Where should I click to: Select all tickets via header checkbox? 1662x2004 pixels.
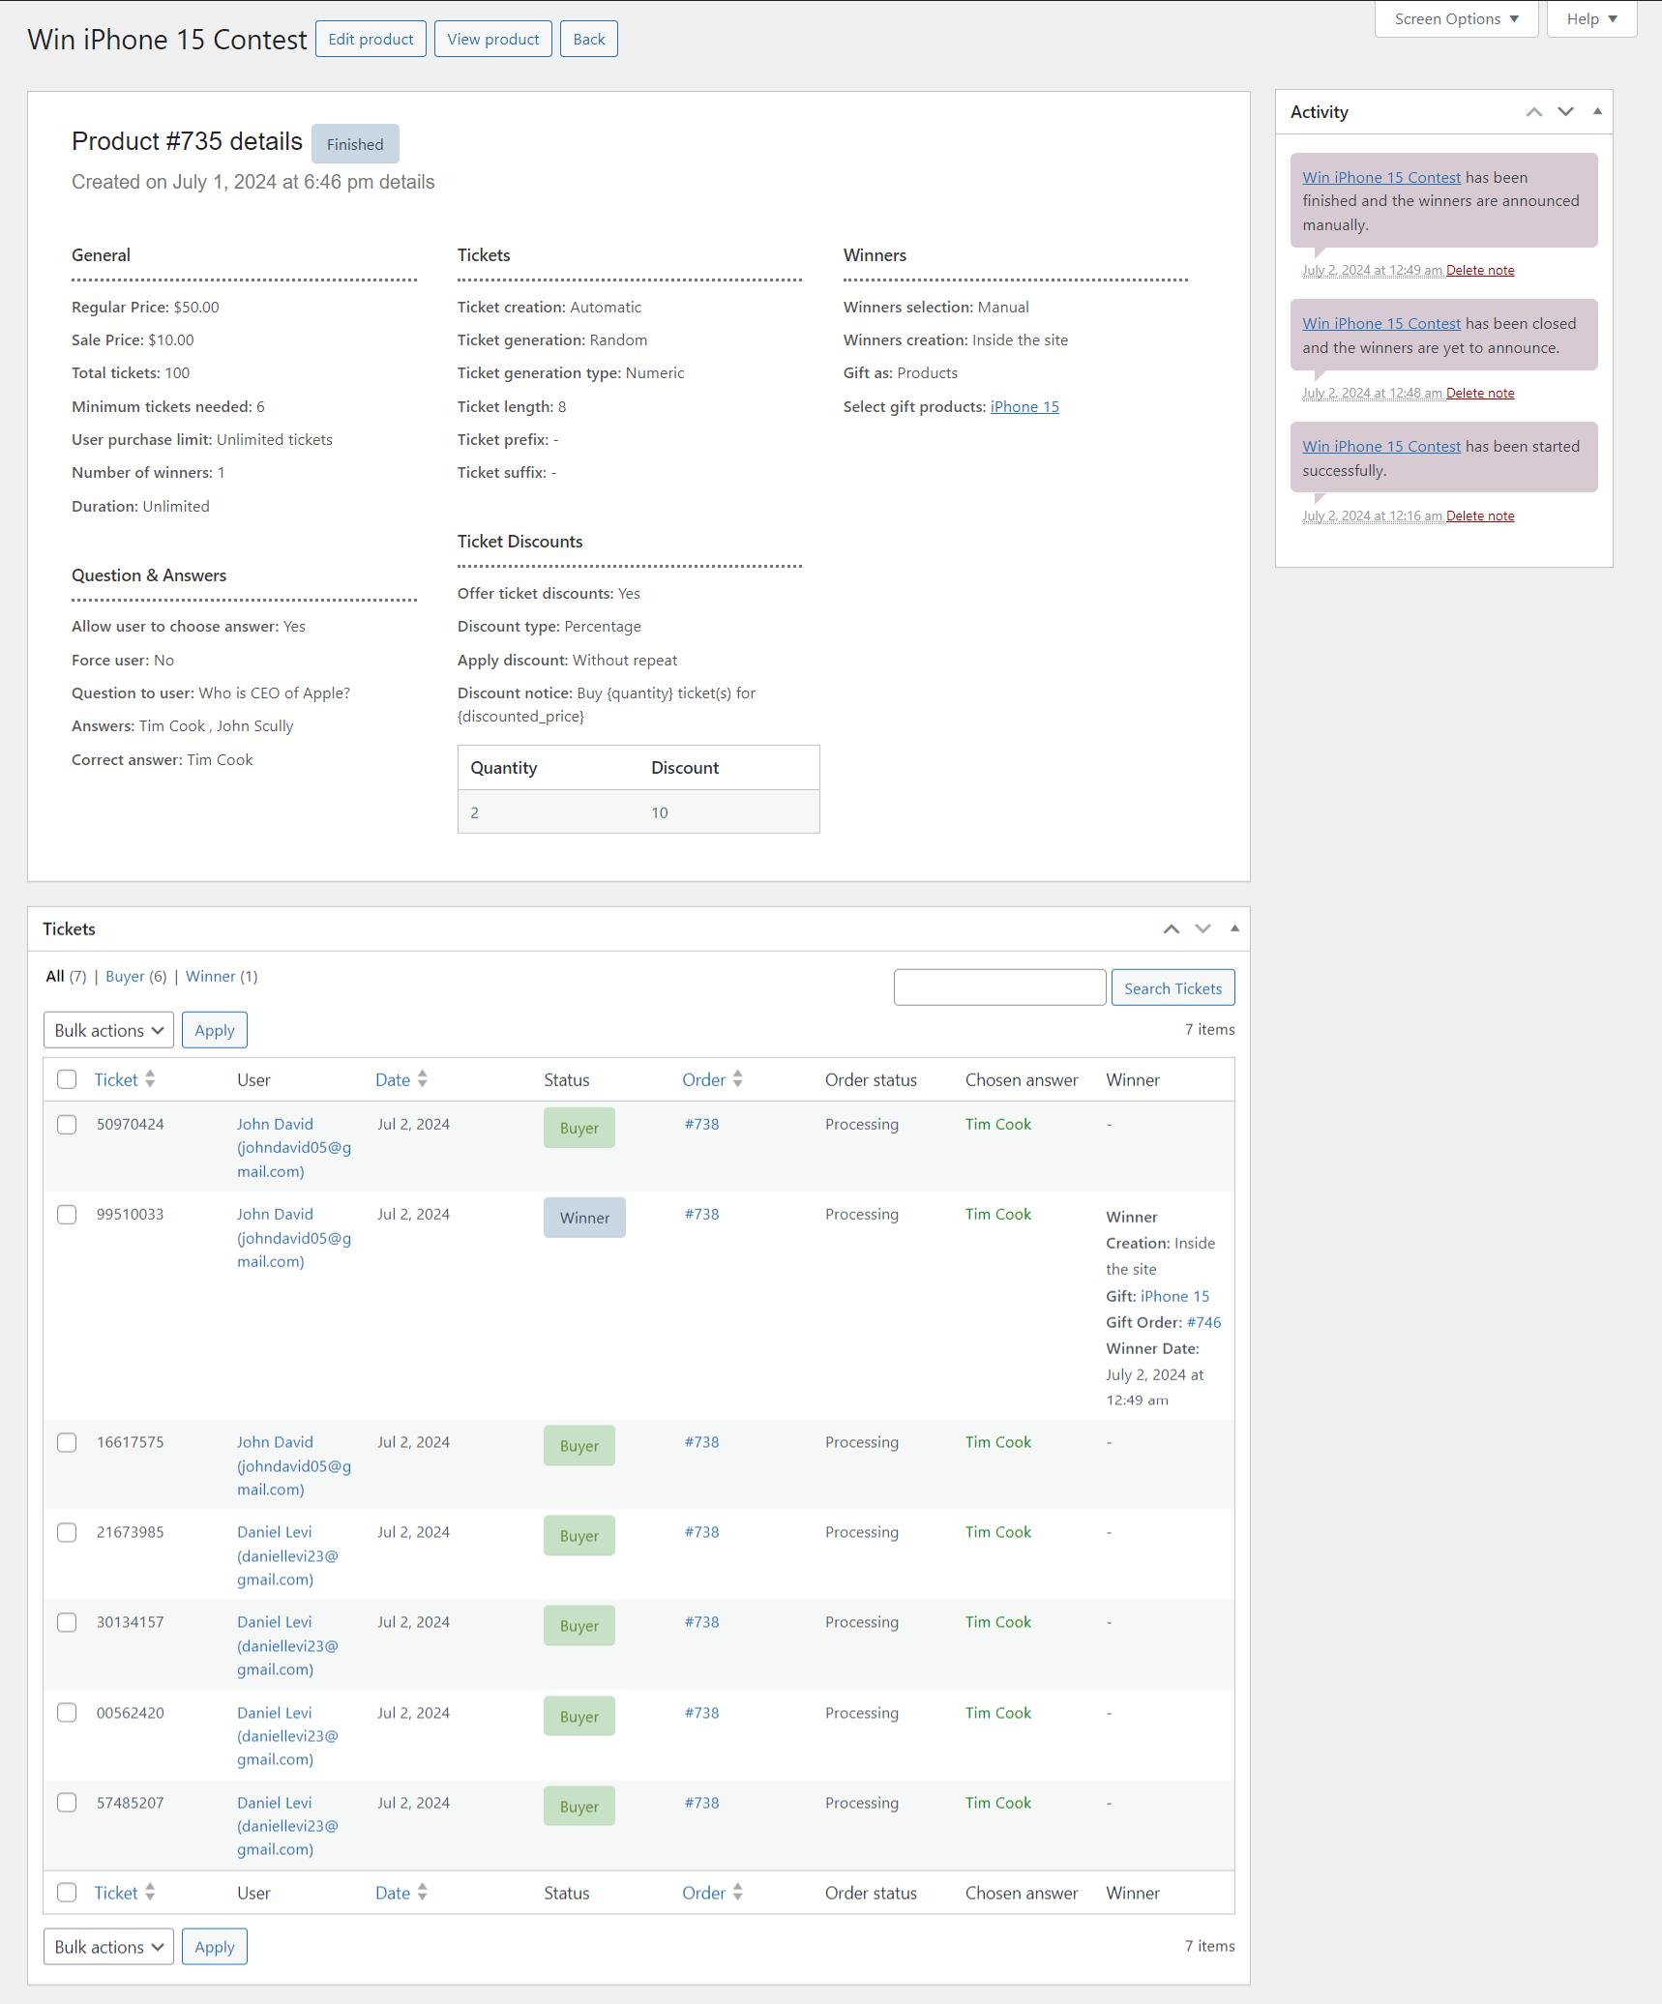pos(67,1079)
